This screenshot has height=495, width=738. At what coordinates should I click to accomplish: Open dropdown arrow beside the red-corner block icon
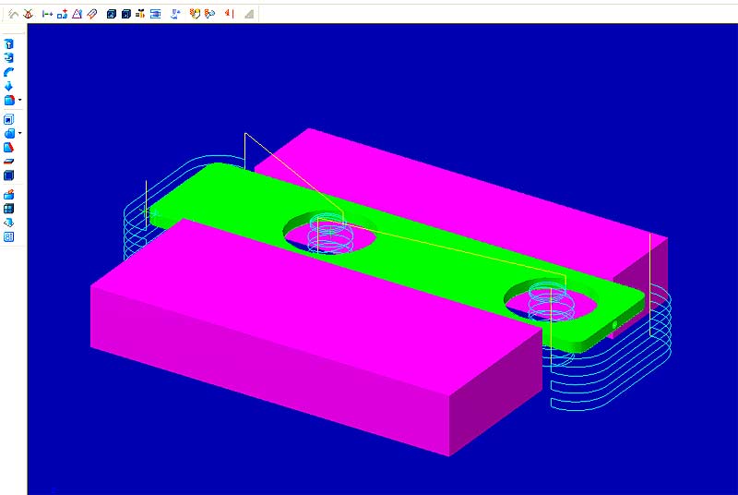tap(19, 101)
